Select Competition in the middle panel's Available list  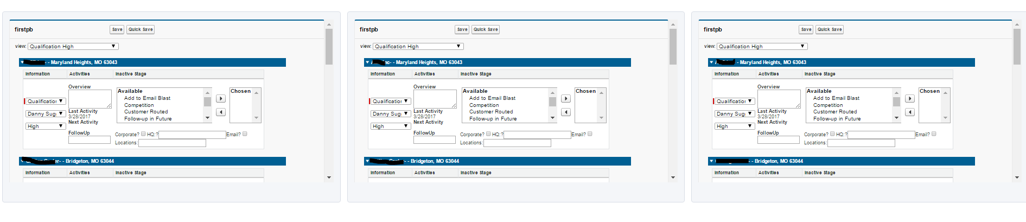click(484, 105)
